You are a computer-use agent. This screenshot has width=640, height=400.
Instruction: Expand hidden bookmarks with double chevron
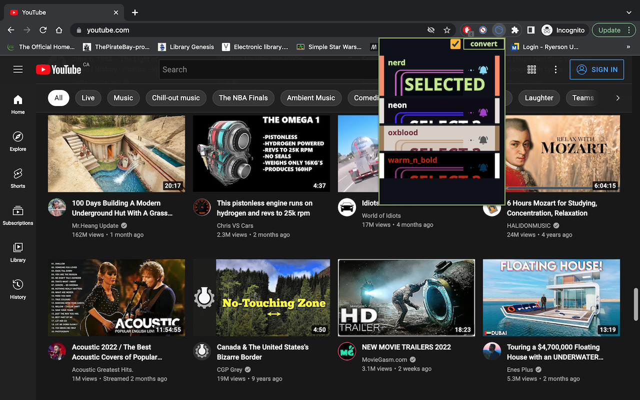628,47
